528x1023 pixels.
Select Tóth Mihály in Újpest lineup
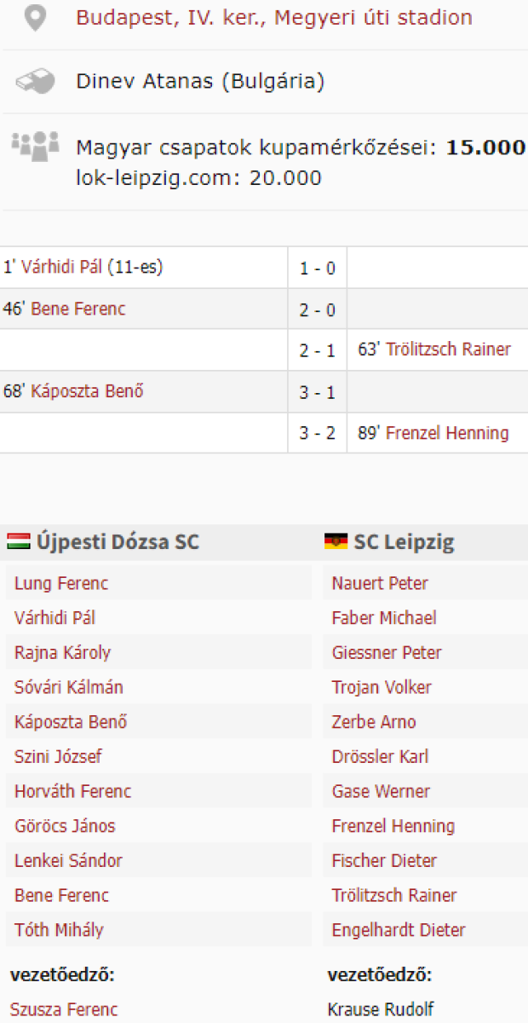[59, 930]
